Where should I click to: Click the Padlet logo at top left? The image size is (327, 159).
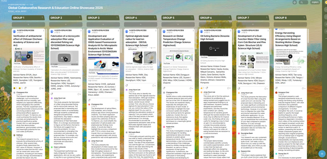point(4,1)
